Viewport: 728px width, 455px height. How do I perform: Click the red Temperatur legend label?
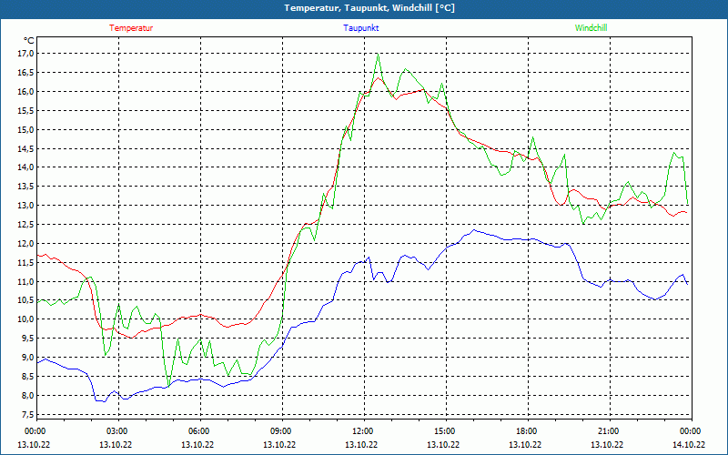[x=131, y=28]
